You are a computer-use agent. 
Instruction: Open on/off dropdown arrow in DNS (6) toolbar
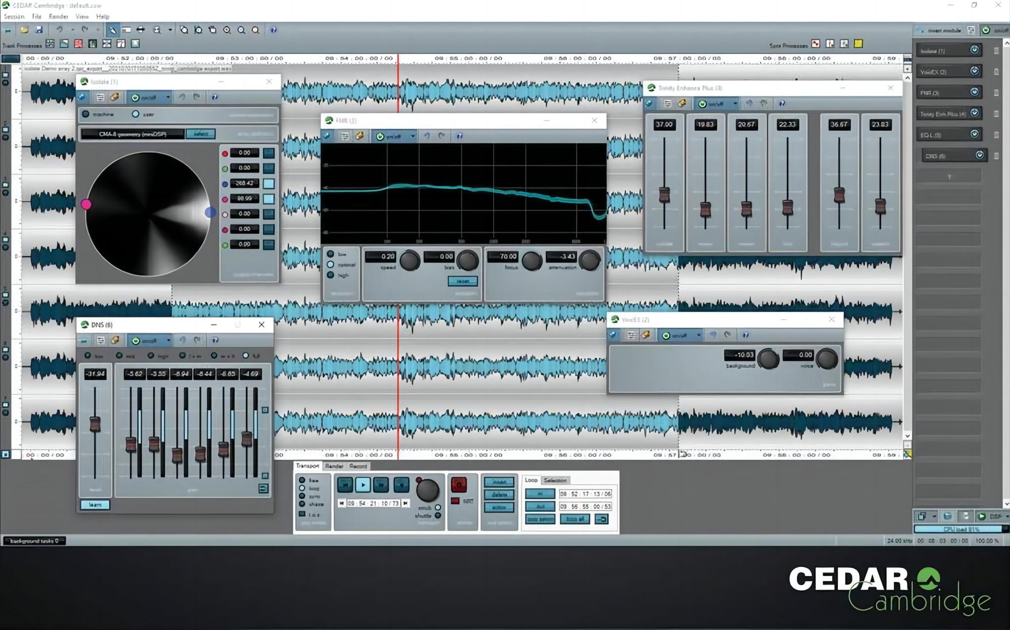click(168, 340)
